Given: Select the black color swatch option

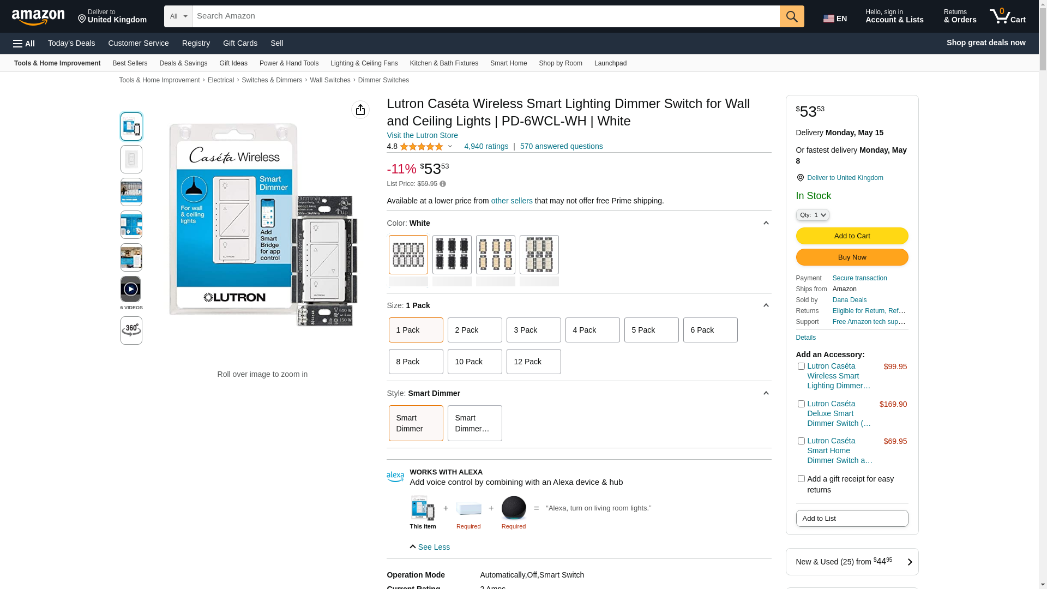Looking at the screenshot, I should (x=452, y=255).
